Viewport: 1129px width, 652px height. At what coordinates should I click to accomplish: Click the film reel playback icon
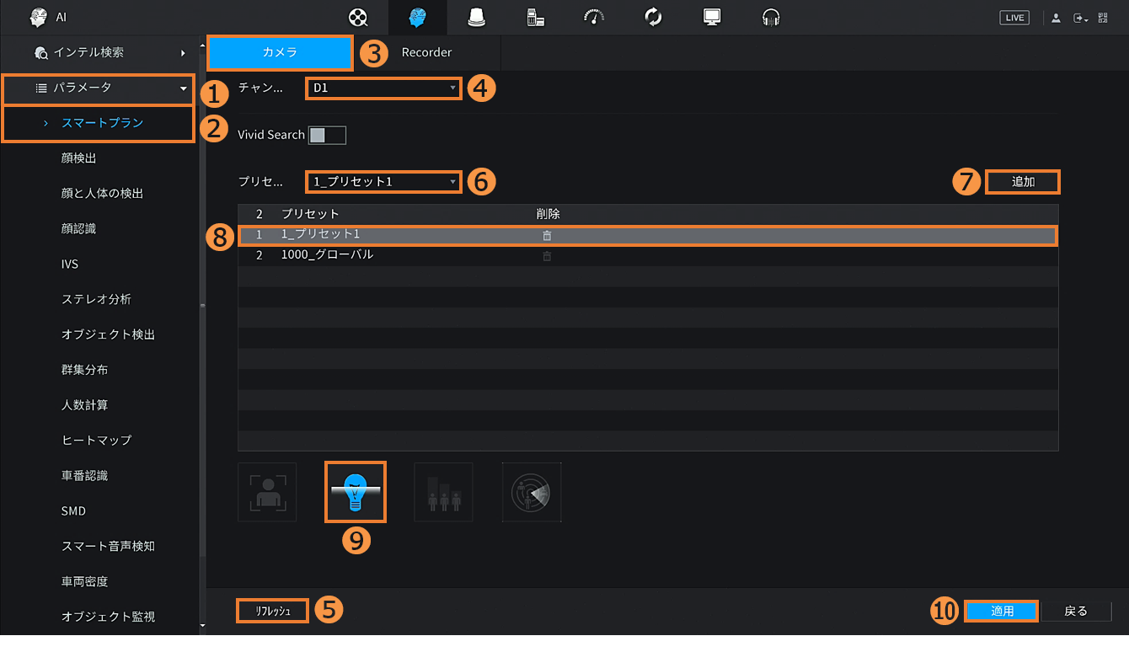(x=359, y=18)
